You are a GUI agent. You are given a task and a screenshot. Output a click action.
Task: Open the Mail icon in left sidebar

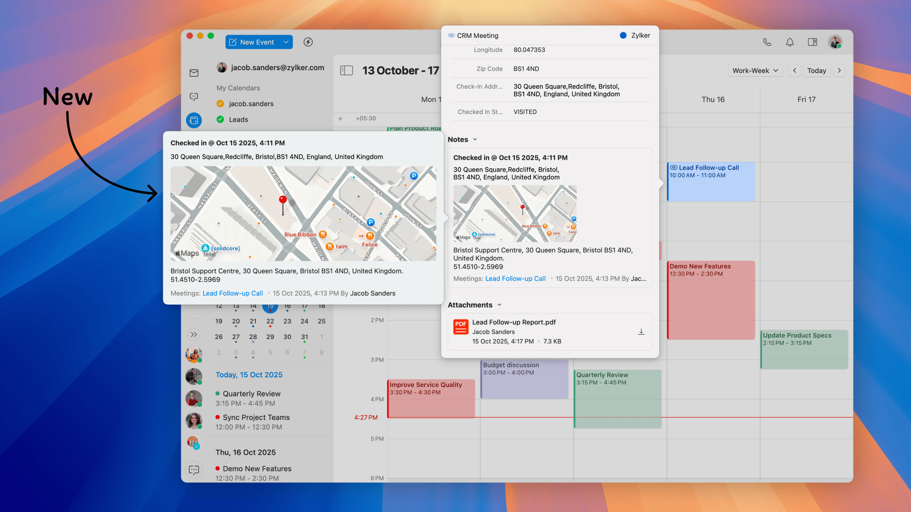coord(194,73)
